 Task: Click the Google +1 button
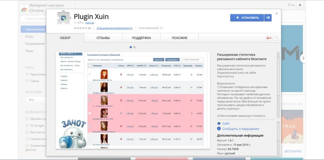269,38
